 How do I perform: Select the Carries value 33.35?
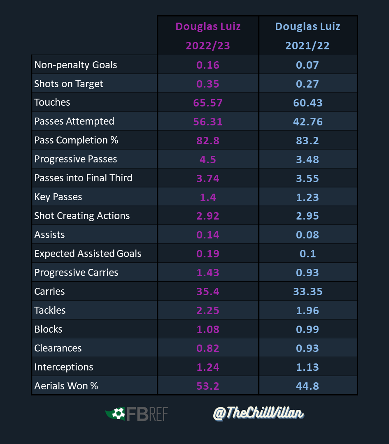pos(307,291)
